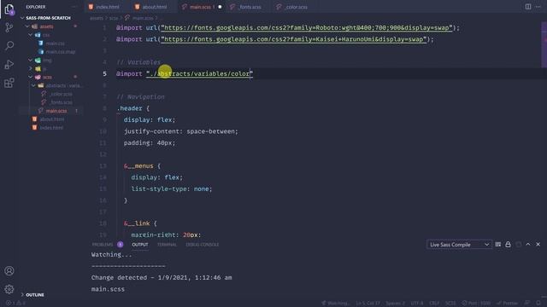Follow the Roboto Google Fonts URL

(x=306, y=27)
